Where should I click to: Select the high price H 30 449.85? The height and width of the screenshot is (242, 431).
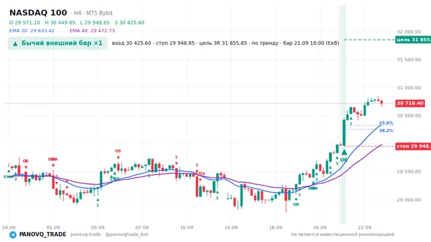click(60, 22)
